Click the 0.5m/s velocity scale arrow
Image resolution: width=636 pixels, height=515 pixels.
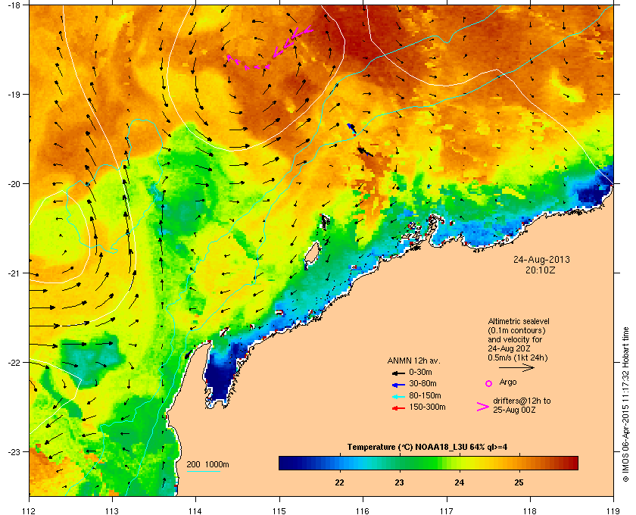[516, 368]
